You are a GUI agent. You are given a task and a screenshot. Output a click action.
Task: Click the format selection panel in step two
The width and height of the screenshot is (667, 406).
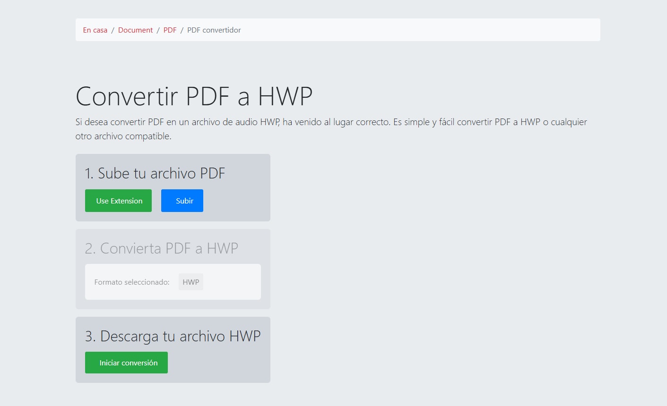click(x=173, y=281)
